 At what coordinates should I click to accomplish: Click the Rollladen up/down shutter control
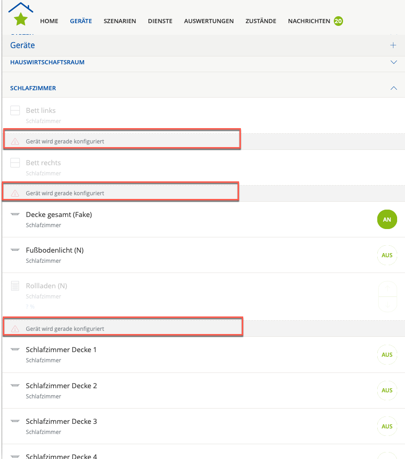click(x=387, y=296)
